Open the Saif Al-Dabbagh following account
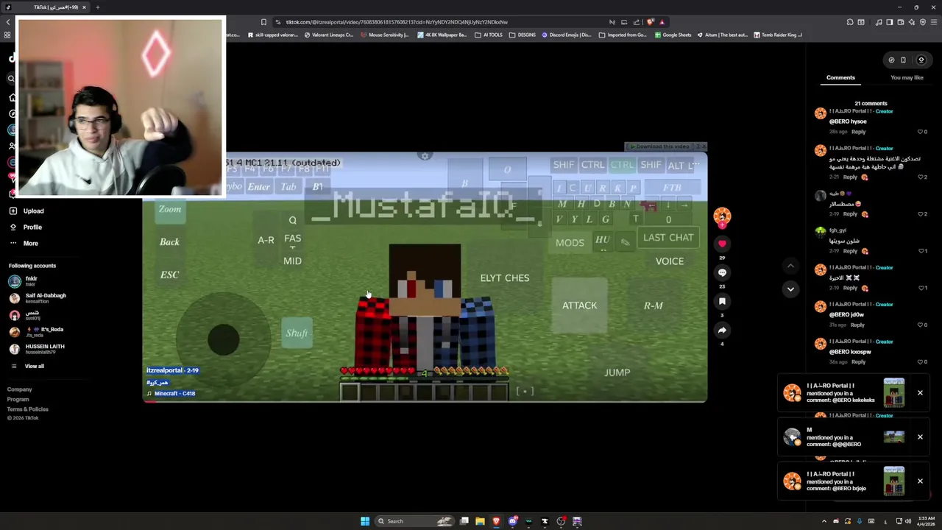 [38, 298]
